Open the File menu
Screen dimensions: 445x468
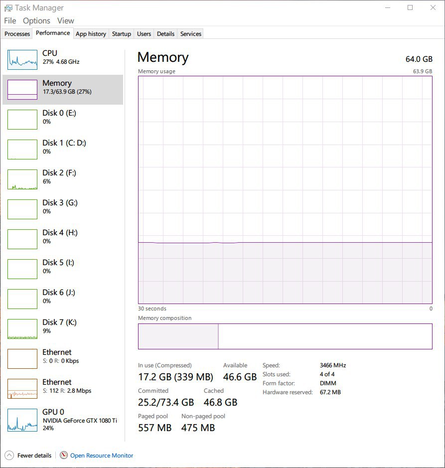click(x=10, y=20)
